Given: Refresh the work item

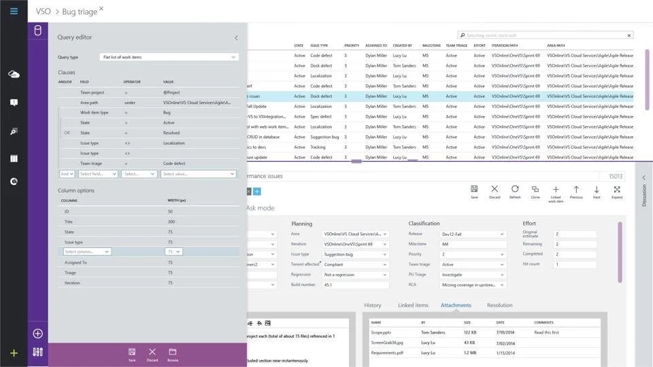Looking at the screenshot, I should (x=515, y=192).
